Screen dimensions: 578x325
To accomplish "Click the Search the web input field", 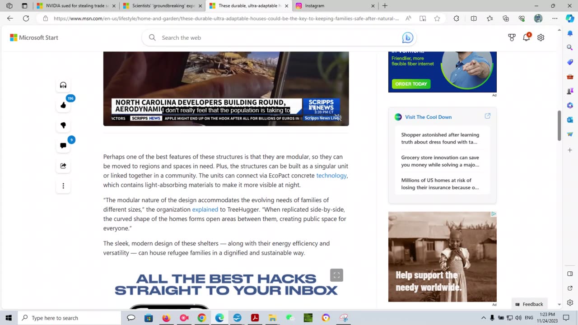I will pos(280,37).
